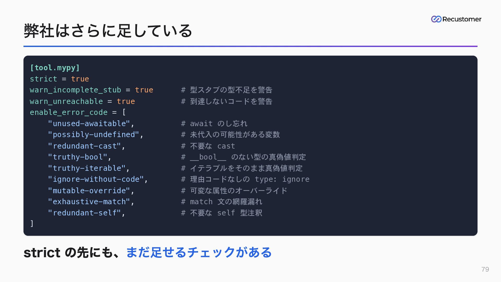Click the "exhaustive-match" entry

tap(91, 202)
